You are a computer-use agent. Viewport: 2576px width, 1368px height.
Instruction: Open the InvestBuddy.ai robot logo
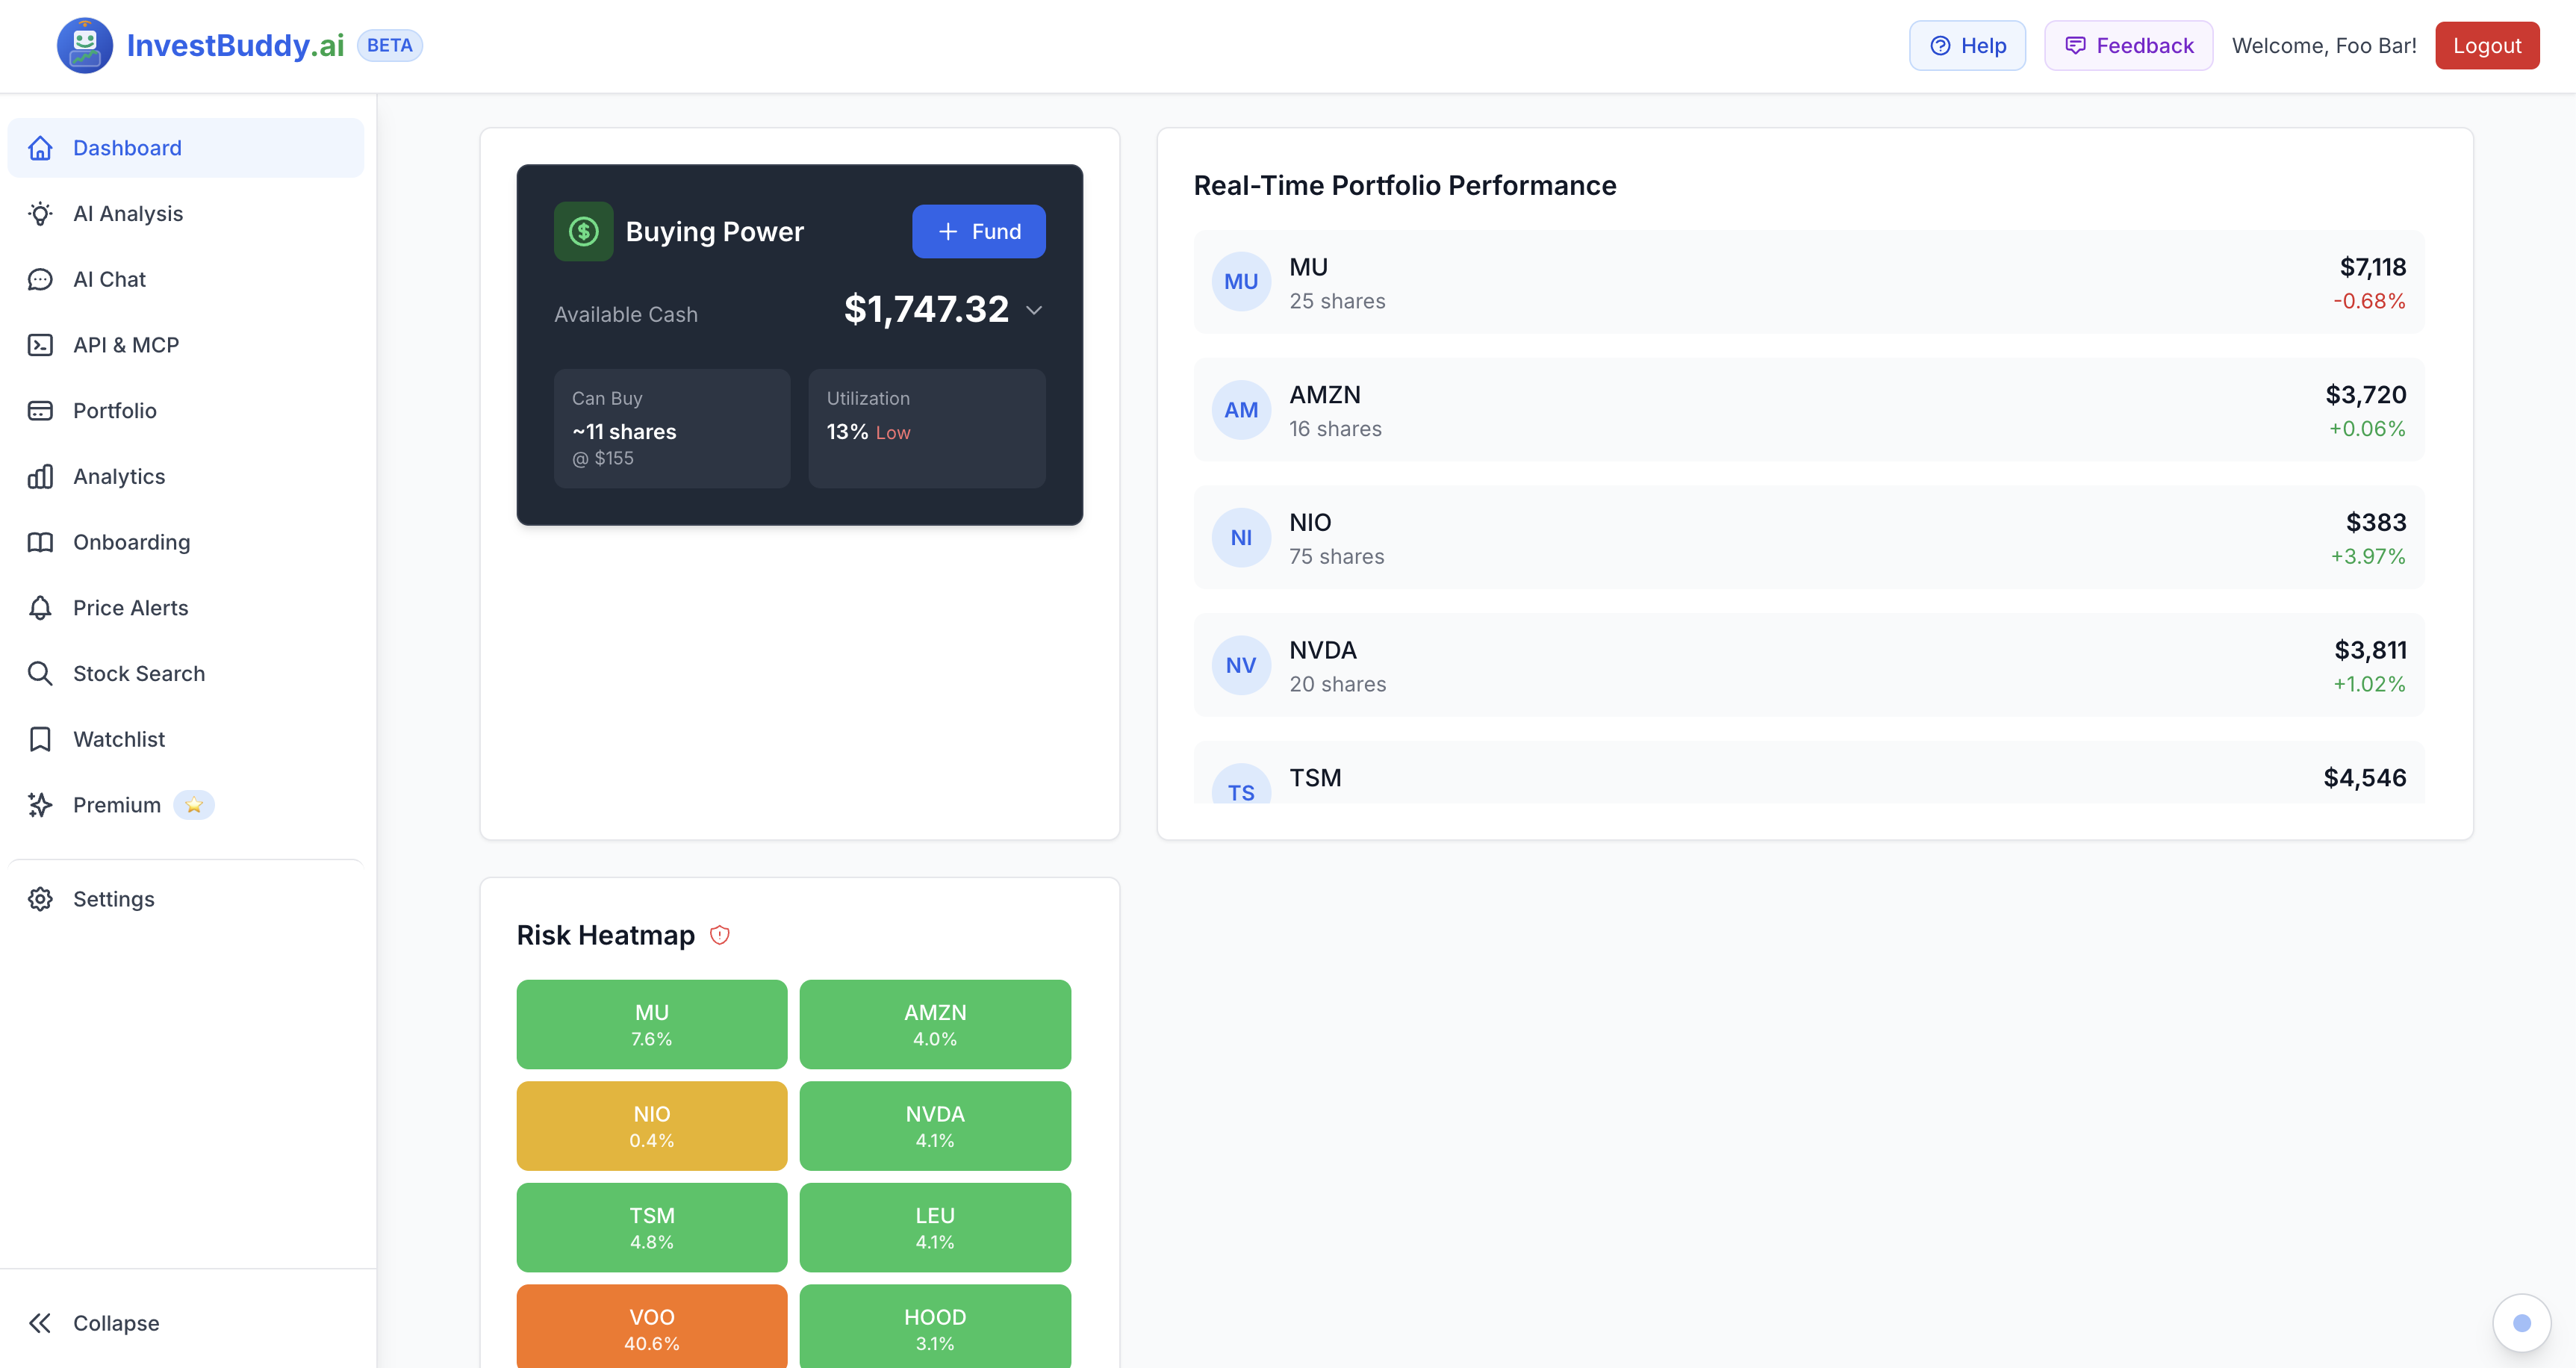(x=85, y=44)
